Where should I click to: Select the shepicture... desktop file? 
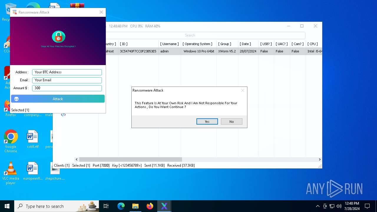pos(55,171)
